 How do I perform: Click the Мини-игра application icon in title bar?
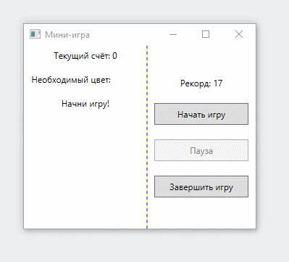[35, 34]
